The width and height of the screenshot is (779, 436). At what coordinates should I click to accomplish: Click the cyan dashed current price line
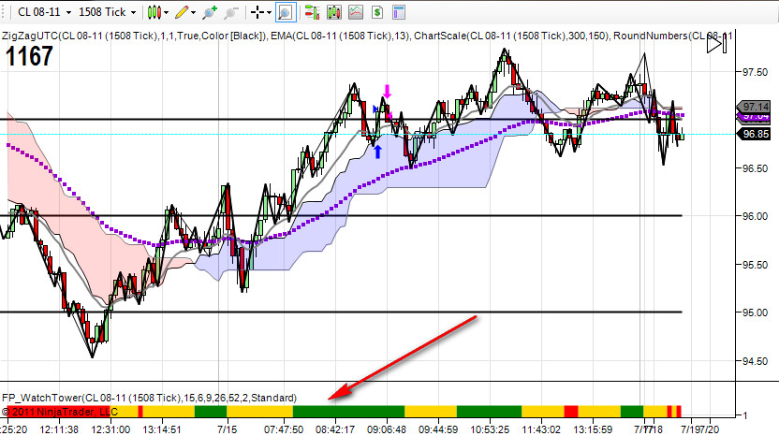point(368,134)
